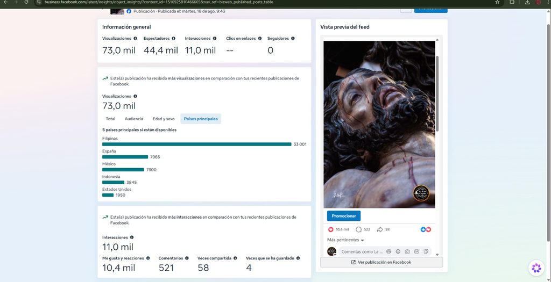Screen dimensions: 551x282
Task: Click the commenting profile avatar
Action: click(331, 251)
